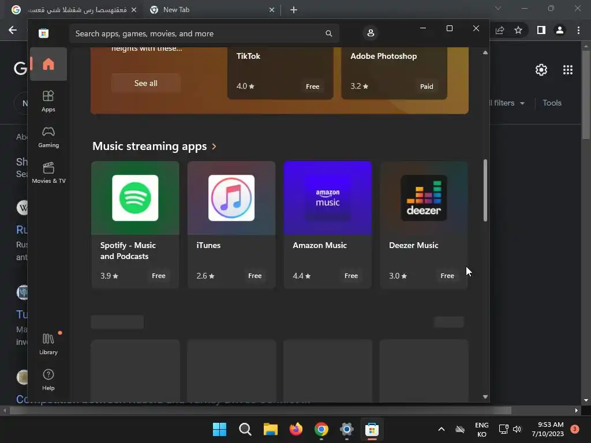Close the New Tab browser tab
This screenshot has height=443, width=591.
[272, 10]
